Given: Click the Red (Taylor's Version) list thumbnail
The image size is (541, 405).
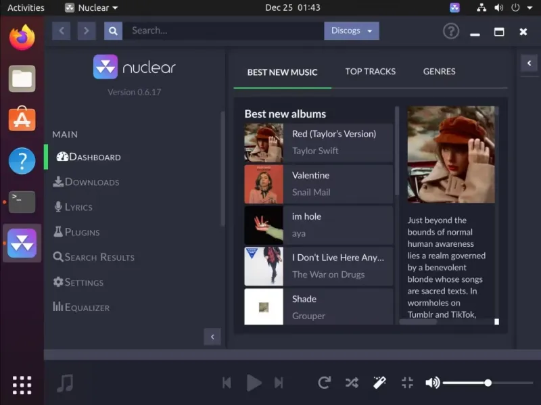Looking at the screenshot, I should [264, 143].
